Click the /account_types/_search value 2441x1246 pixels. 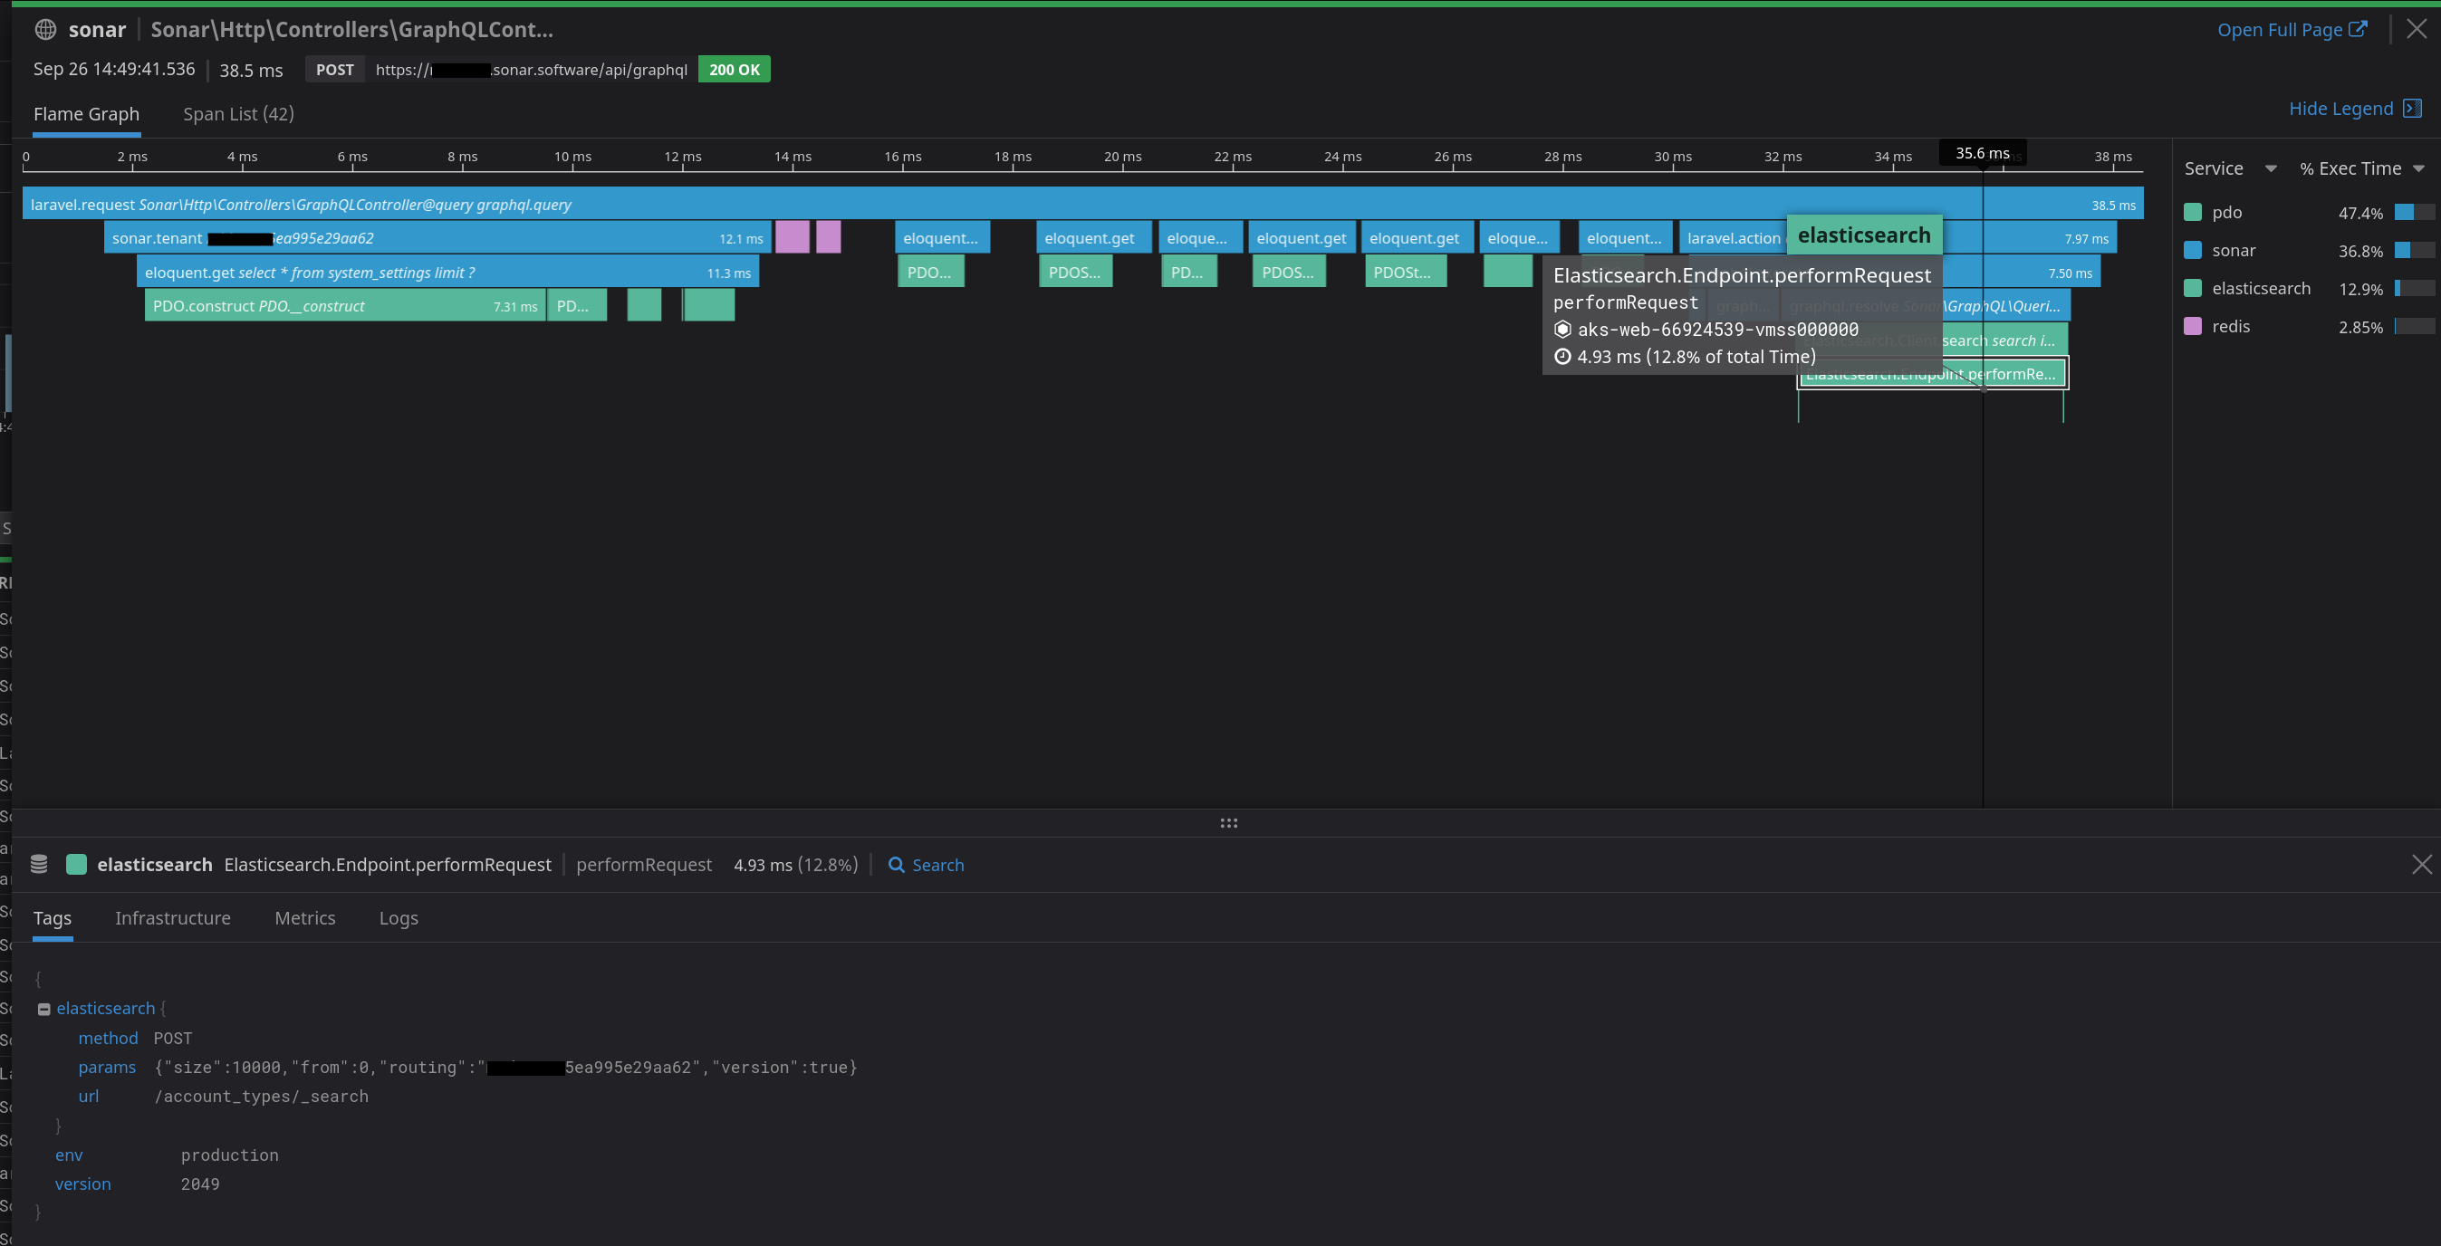tap(261, 1097)
